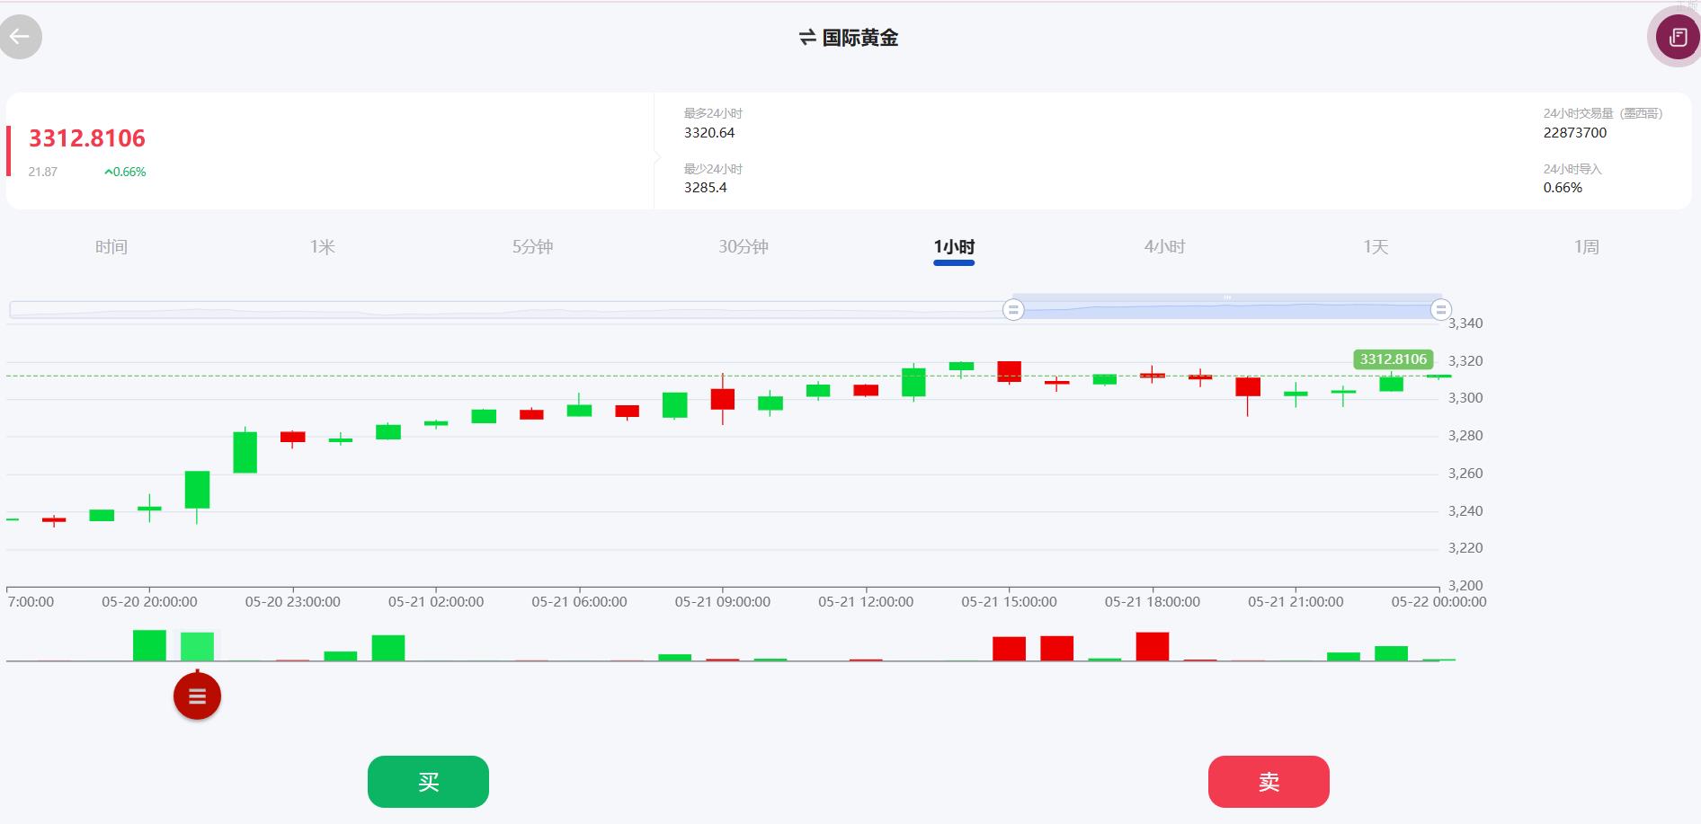Screen dimensions: 1701x824
Task: Switch to the 4小时 interval tab
Action: point(1164,247)
